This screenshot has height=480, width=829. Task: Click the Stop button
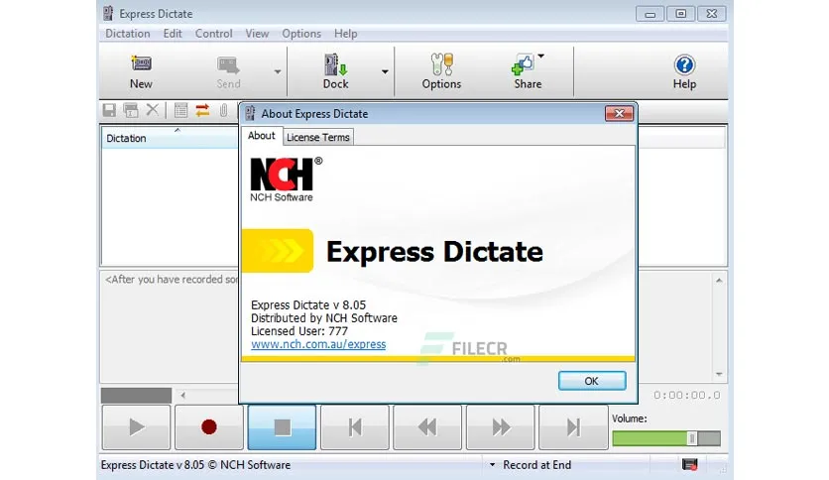[283, 427]
